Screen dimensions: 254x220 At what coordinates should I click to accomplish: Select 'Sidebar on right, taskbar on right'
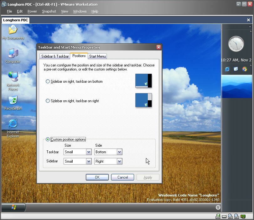click(48, 101)
